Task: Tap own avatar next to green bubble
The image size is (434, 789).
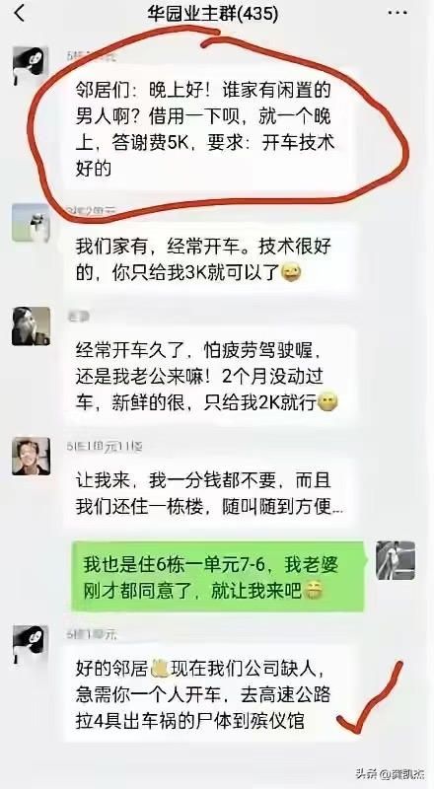Action: pos(396,560)
